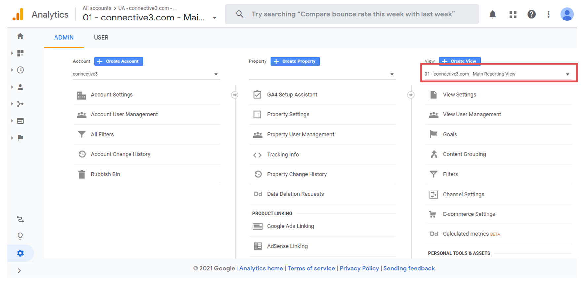Open the Account dropdown showing connective3
The height and width of the screenshot is (283, 584).
(146, 74)
